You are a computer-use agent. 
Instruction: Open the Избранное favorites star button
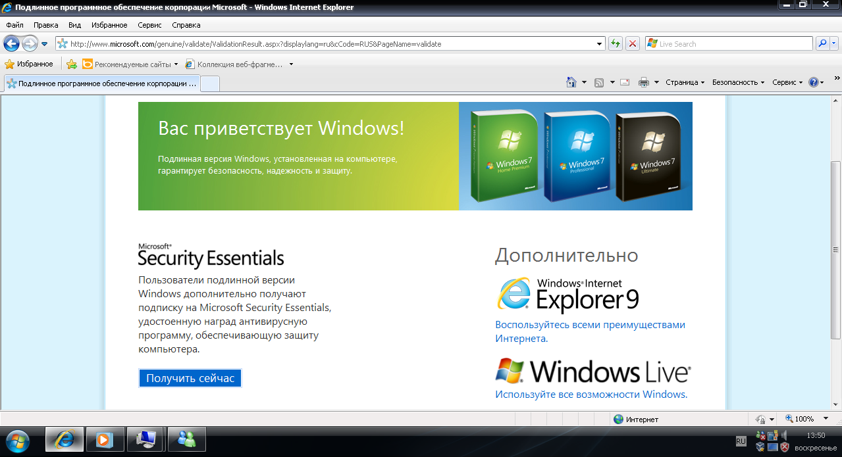[x=29, y=64]
